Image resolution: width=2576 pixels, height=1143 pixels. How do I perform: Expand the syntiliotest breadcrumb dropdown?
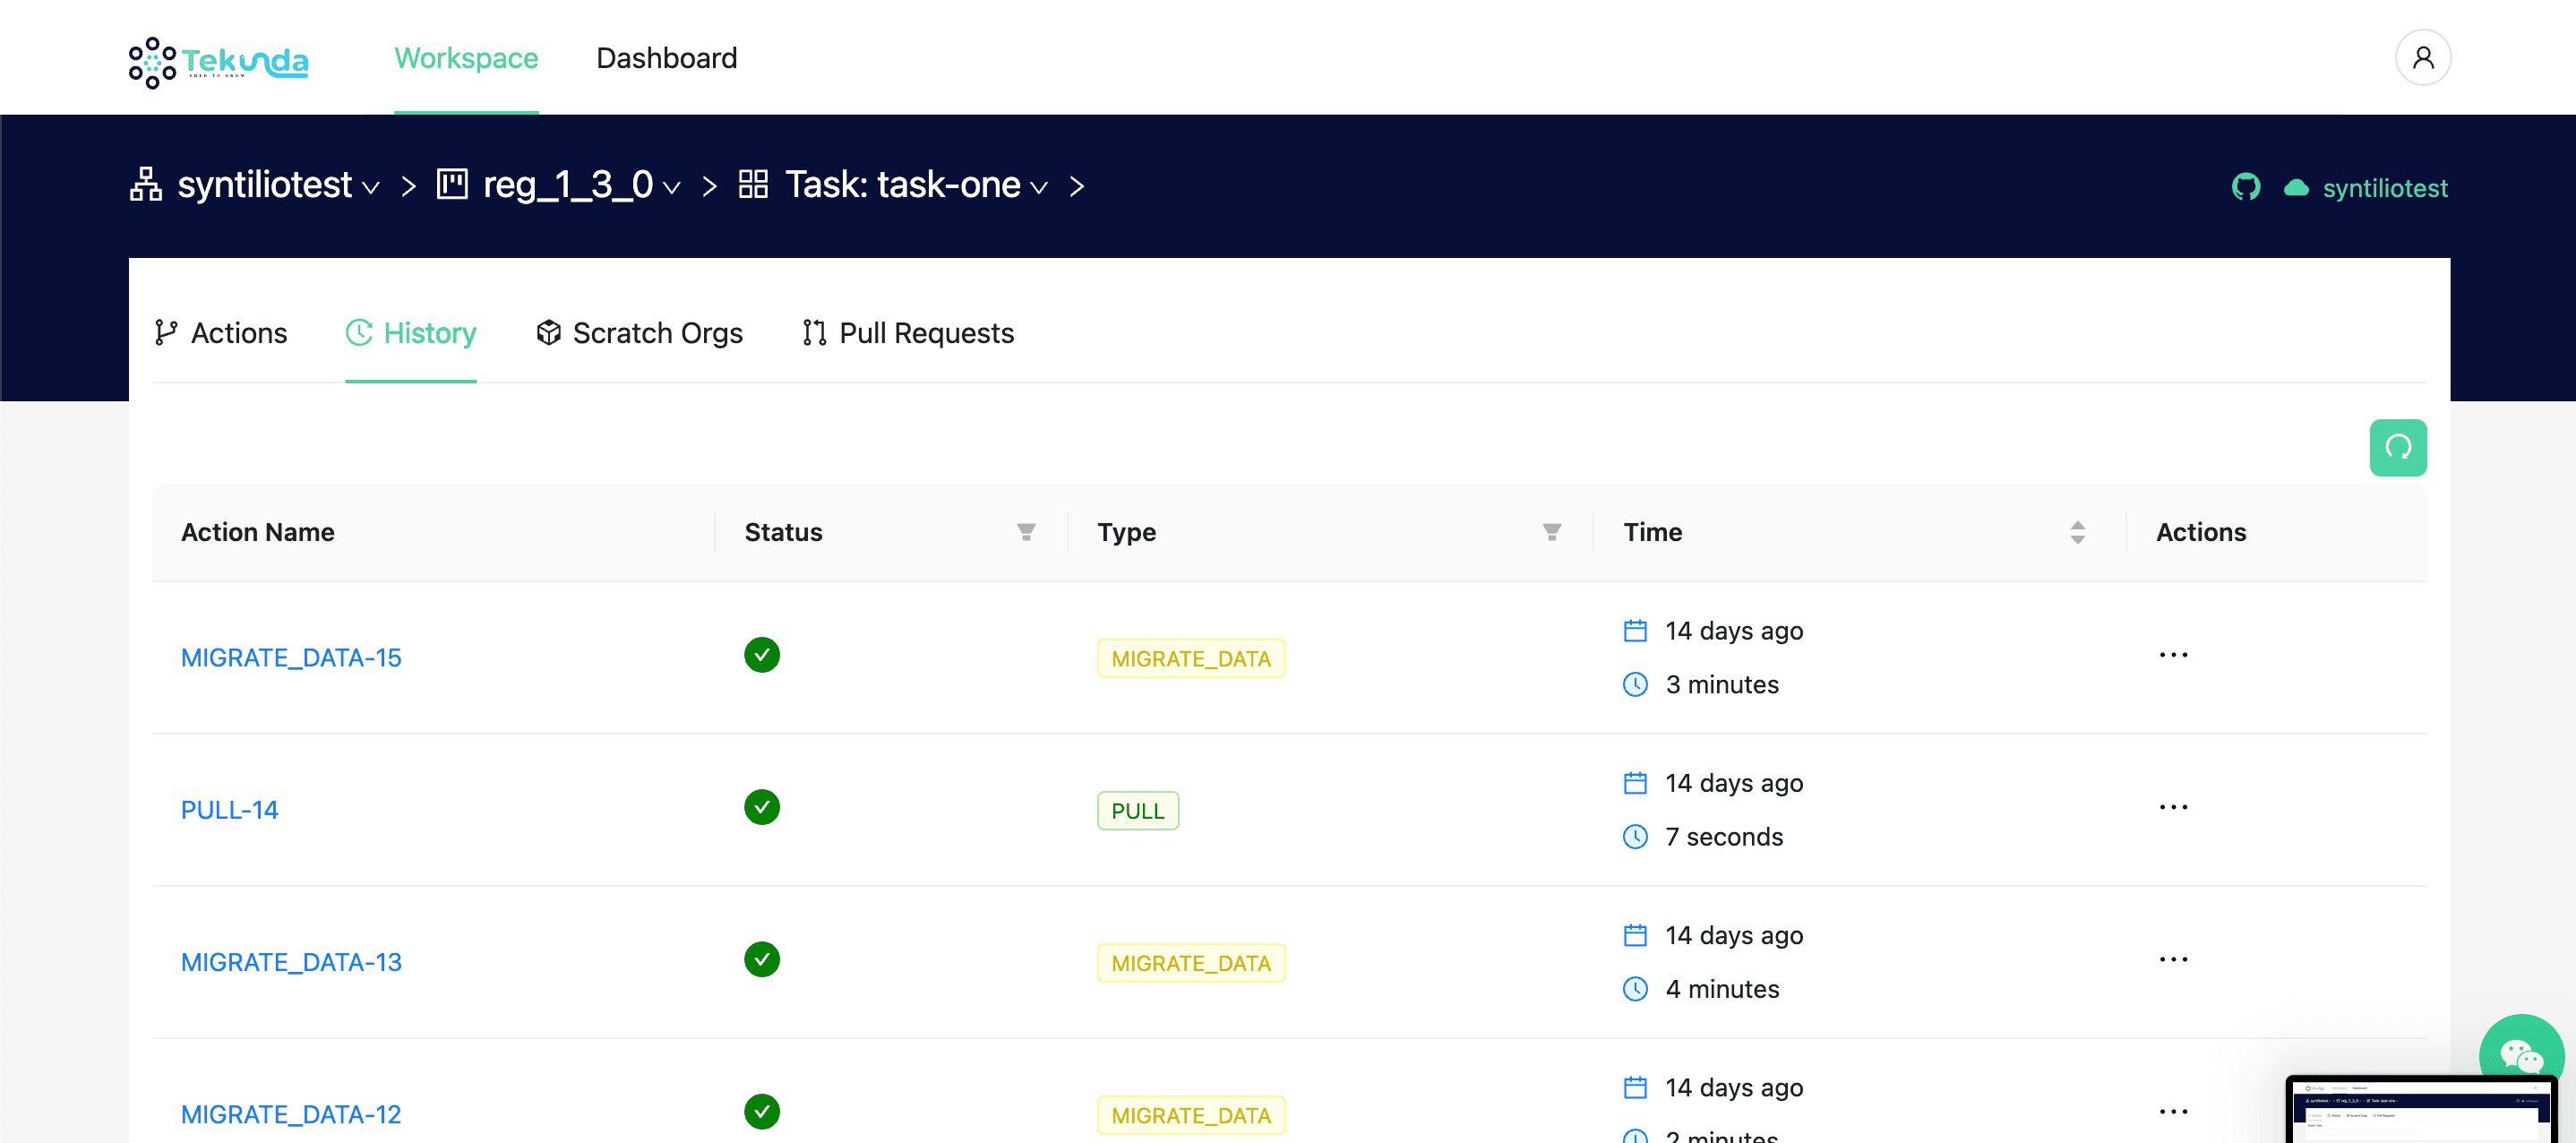point(371,188)
